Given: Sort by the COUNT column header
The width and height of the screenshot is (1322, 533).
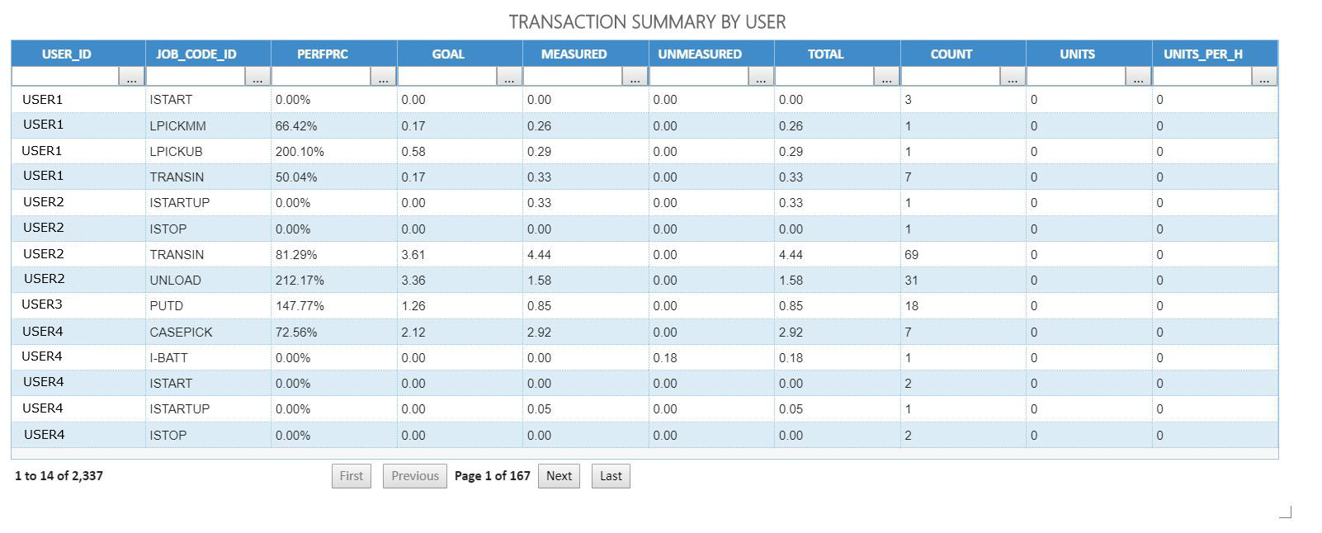Looking at the screenshot, I should 951,54.
